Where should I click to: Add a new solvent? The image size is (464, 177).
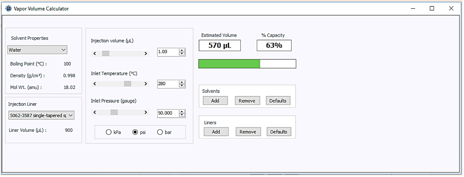click(x=215, y=101)
